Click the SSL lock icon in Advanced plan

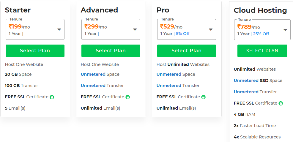(128, 97)
